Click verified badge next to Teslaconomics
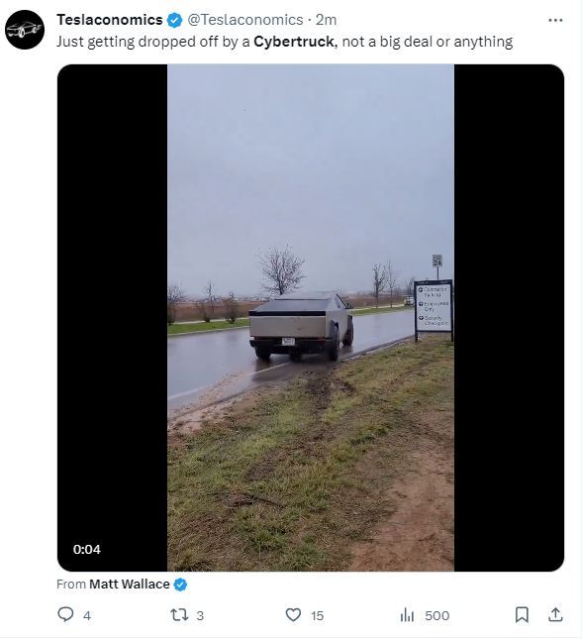582x639 pixels. coord(175,20)
